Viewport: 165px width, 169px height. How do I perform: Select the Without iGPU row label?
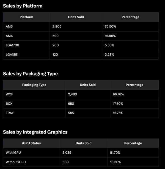16,162
